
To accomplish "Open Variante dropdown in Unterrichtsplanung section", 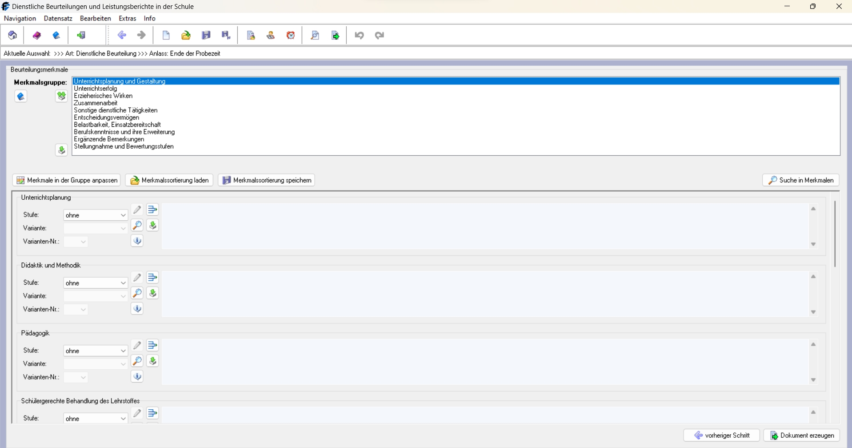I will 96,228.
